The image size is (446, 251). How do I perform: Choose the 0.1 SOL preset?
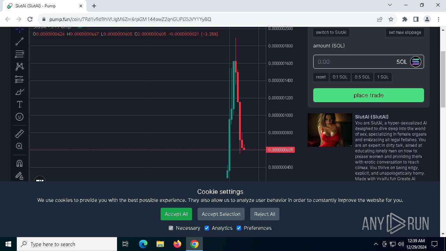tap(340, 77)
